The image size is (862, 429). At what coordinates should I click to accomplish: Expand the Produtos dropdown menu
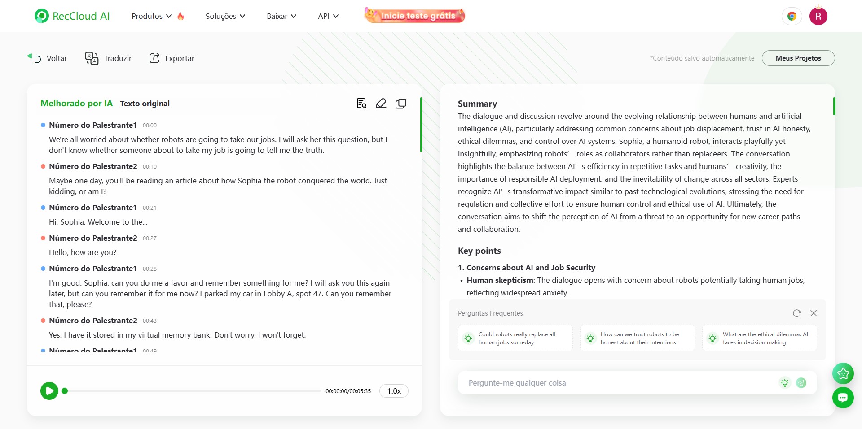pos(151,16)
